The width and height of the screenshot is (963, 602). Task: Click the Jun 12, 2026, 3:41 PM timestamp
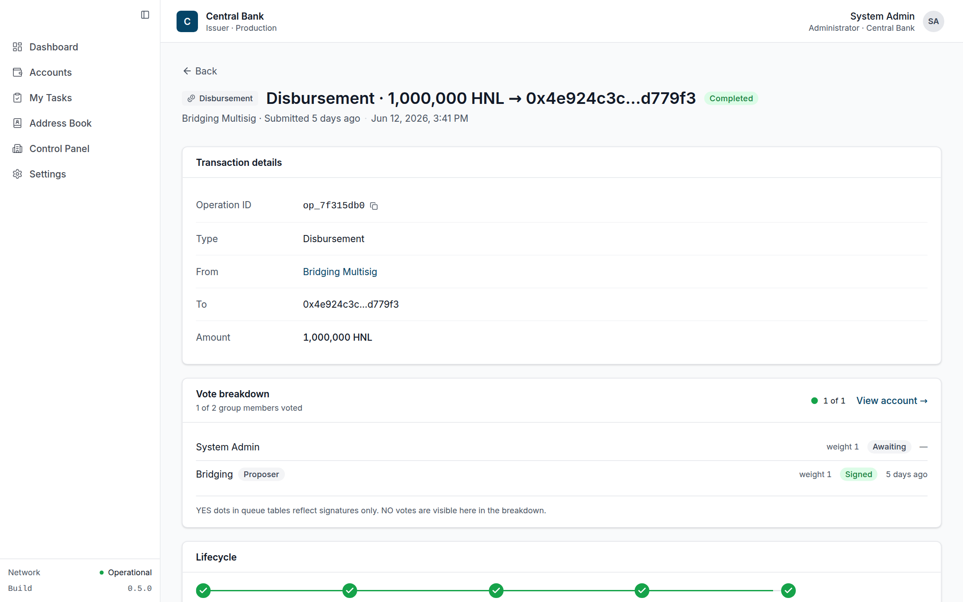[x=420, y=118]
